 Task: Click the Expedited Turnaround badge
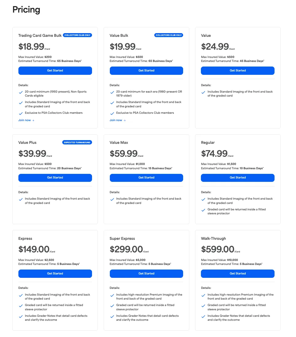(x=77, y=142)
